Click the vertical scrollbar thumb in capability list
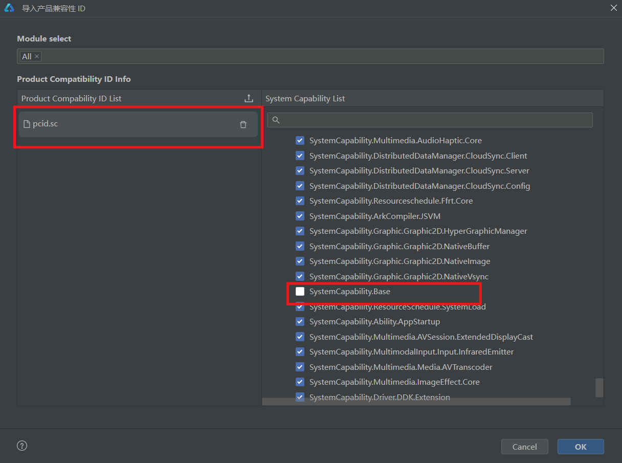The height and width of the screenshot is (463, 622). (x=599, y=387)
